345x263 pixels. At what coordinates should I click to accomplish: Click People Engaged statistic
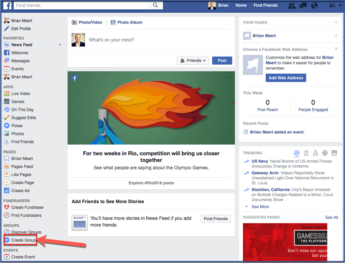point(313,105)
